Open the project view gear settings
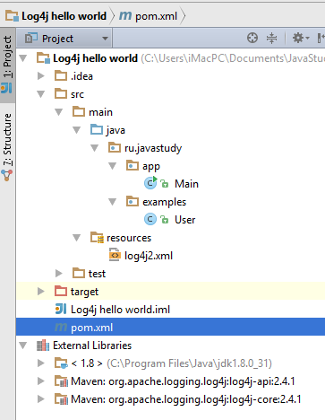325x420 pixels. [300, 38]
